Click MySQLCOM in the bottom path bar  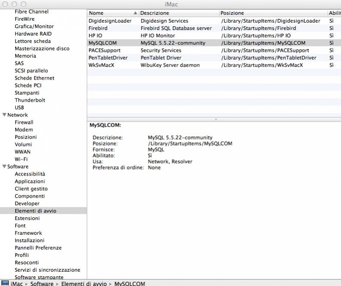pos(130,284)
